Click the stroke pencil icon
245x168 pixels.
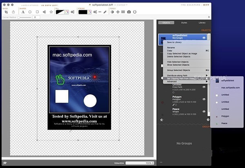pos(105,12)
